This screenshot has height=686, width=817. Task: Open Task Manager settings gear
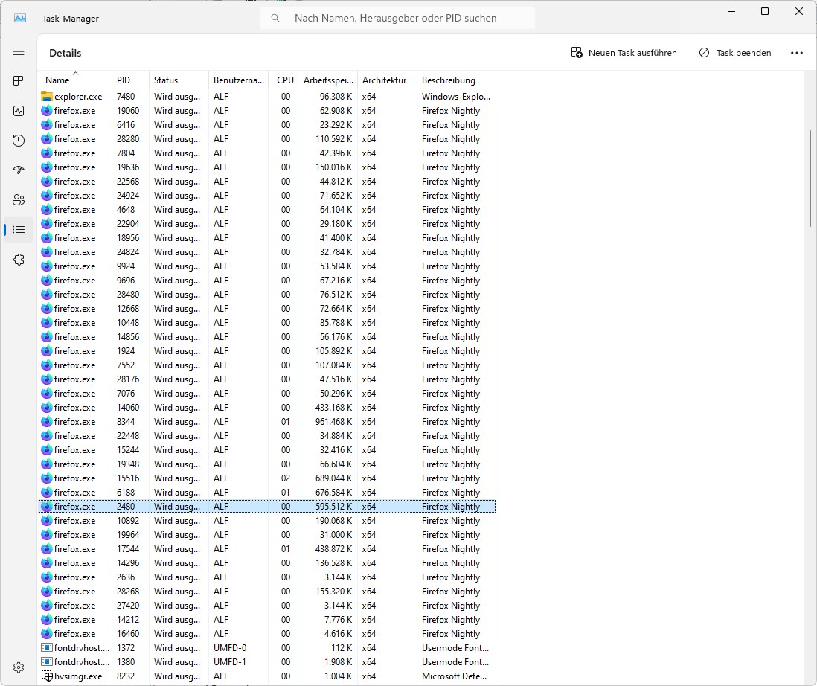pos(19,667)
